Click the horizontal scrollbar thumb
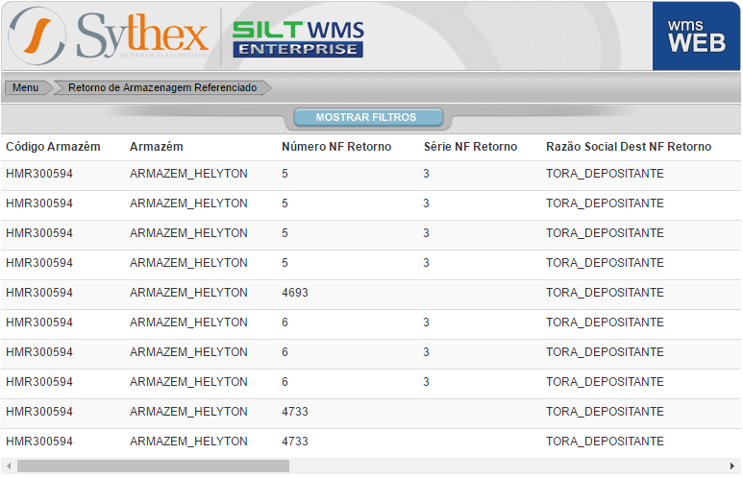 point(153,466)
